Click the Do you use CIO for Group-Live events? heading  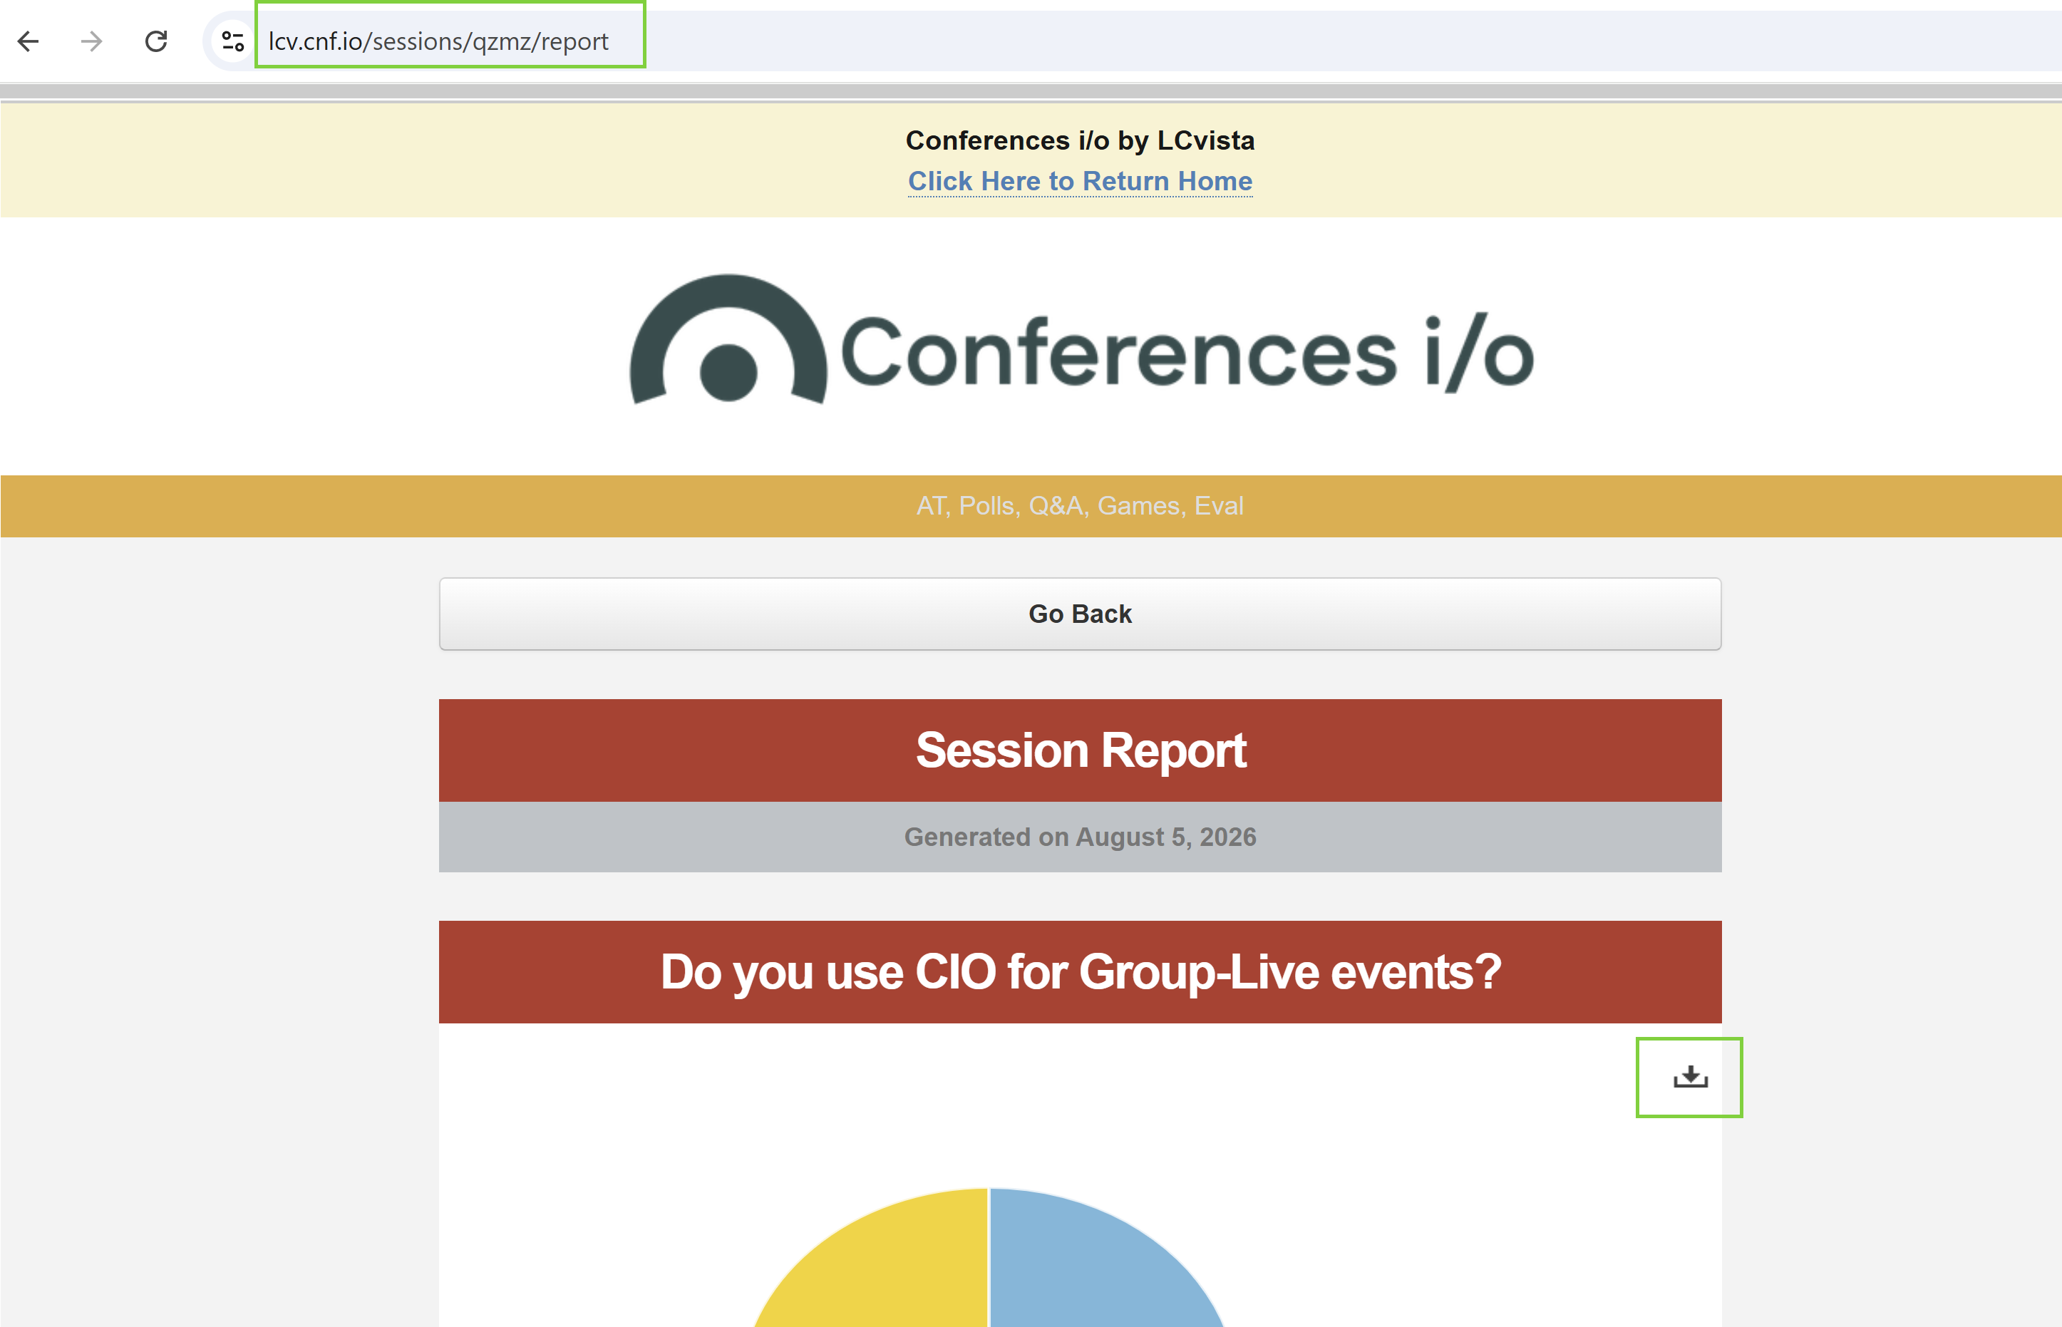(x=1081, y=972)
